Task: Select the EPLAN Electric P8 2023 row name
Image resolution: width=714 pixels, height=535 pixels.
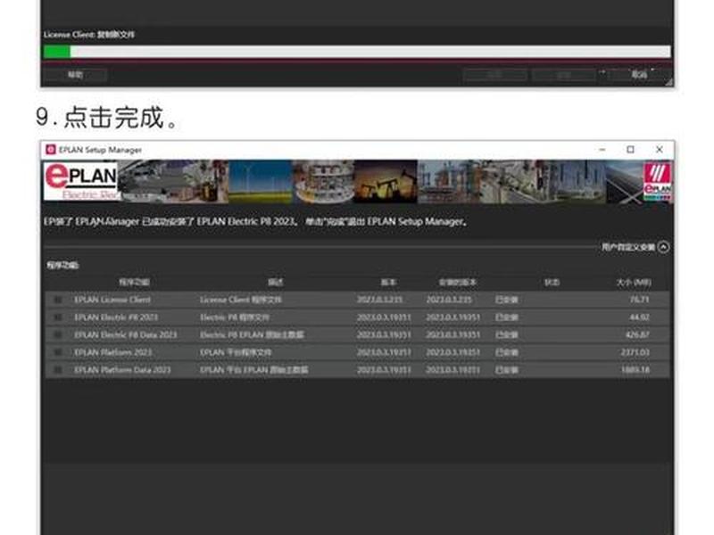Action: [x=116, y=317]
